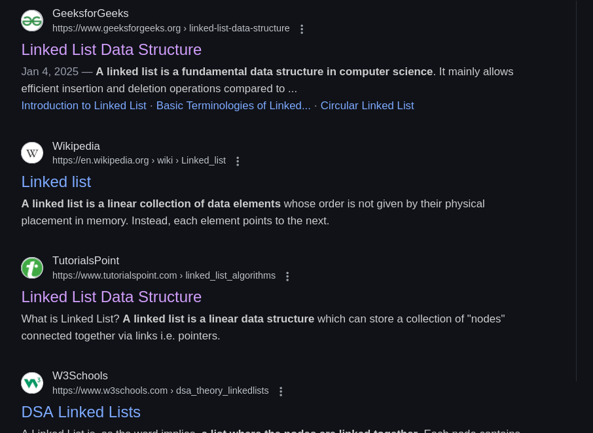Open three-dot menu for Wikipedia result
593x433 pixels.
coord(238,162)
